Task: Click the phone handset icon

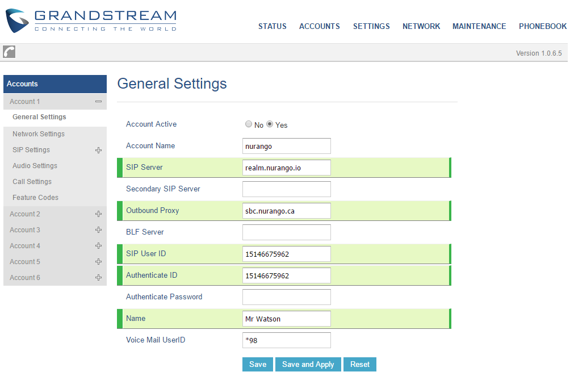Action: pyautogui.click(x=9, y=52)
